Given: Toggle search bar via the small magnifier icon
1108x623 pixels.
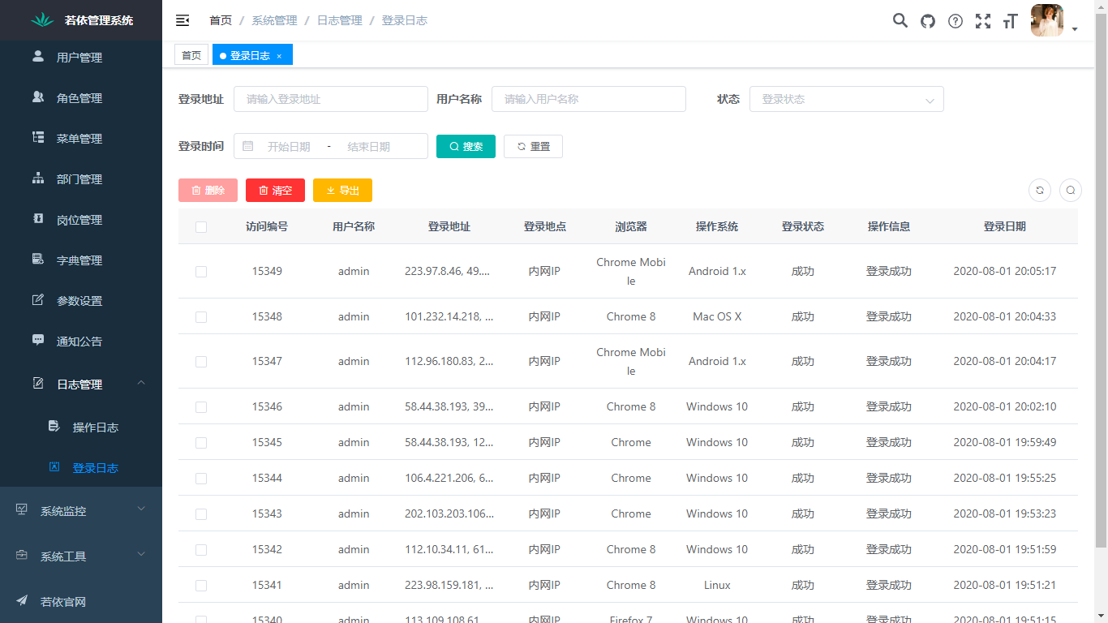Looking at the screenshot, I should (x=1071, y=190).
